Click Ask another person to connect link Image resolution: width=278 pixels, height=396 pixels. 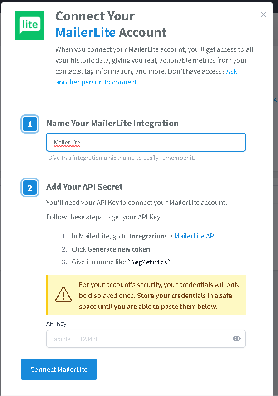pyautogui.click(x=146, y=77)
